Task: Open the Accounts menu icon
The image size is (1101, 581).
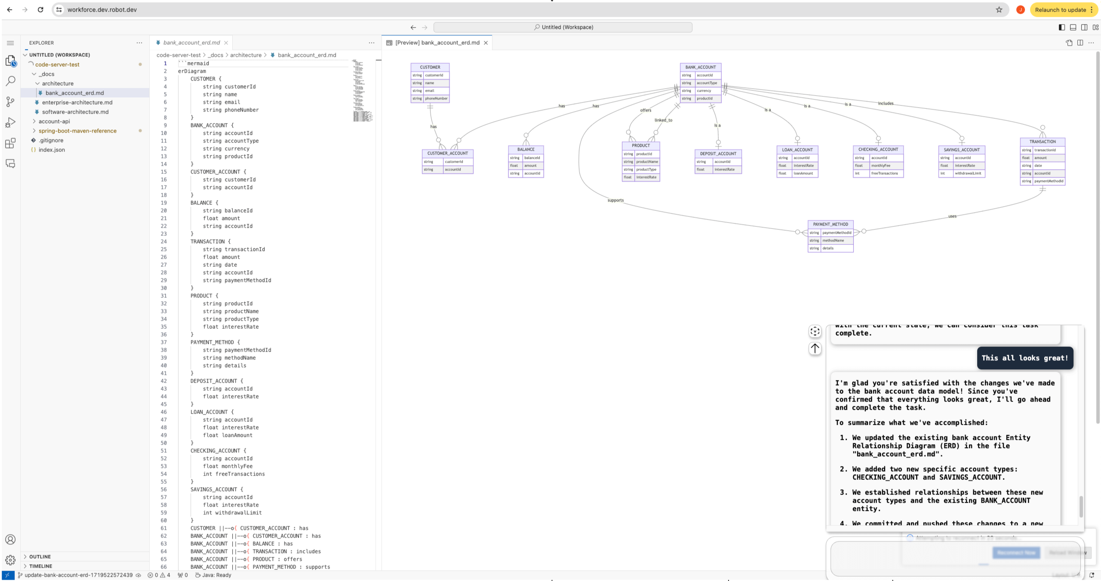Action: point(10,539)
